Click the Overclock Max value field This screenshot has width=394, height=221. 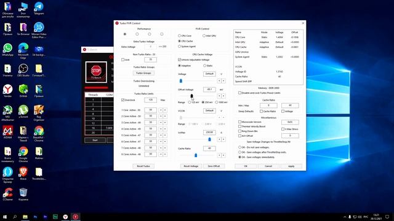pyautogui.click(x=150, y=100)
